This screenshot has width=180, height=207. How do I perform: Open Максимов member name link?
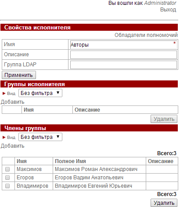(x=29, y=169)
